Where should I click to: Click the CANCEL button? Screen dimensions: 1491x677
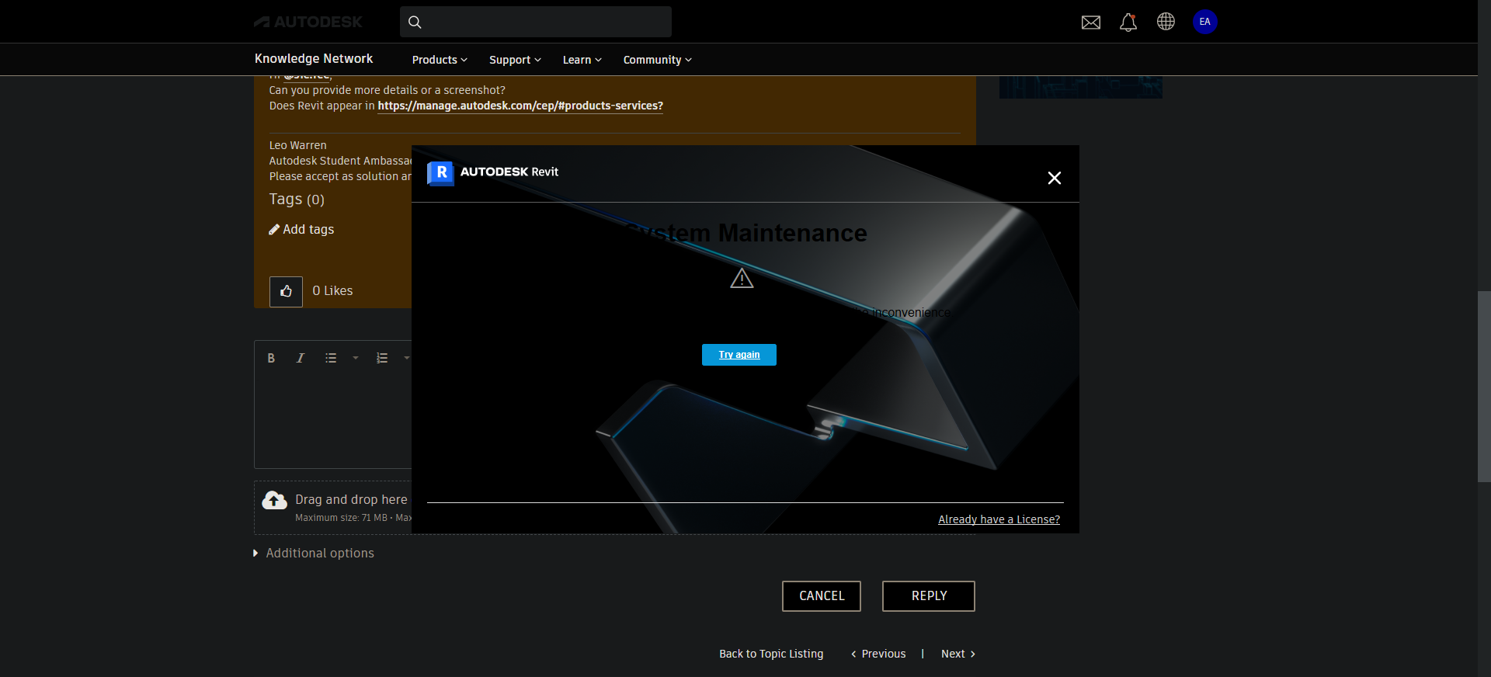click(x=822, y=596)
